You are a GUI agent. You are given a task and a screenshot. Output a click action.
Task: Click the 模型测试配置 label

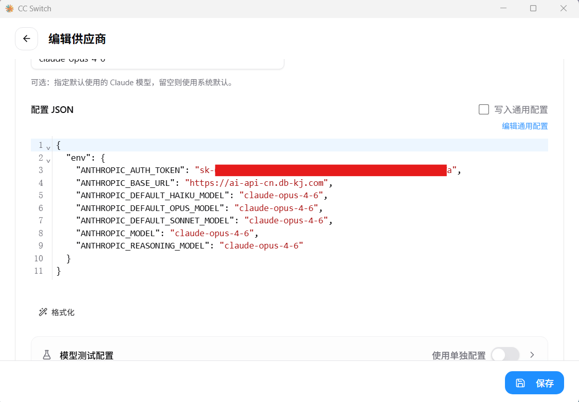86,355
